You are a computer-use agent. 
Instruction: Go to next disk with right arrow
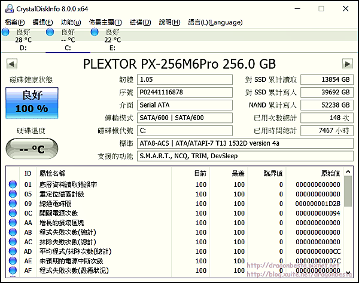(347, 64)
